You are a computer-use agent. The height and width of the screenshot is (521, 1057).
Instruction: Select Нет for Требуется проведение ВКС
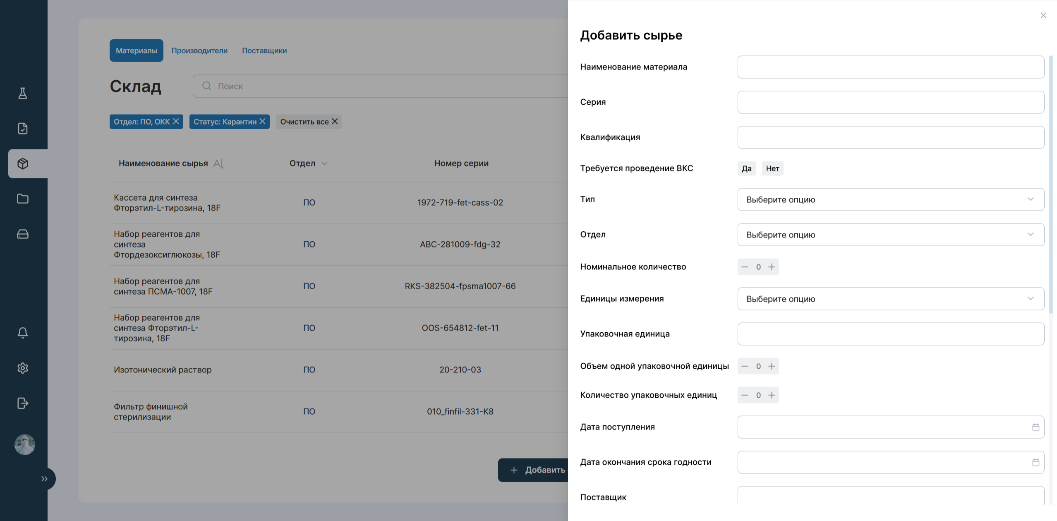tap(772, 168)
